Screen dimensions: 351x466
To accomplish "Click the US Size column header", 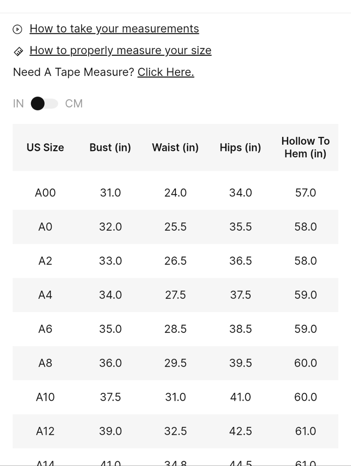I will (45, 148).
